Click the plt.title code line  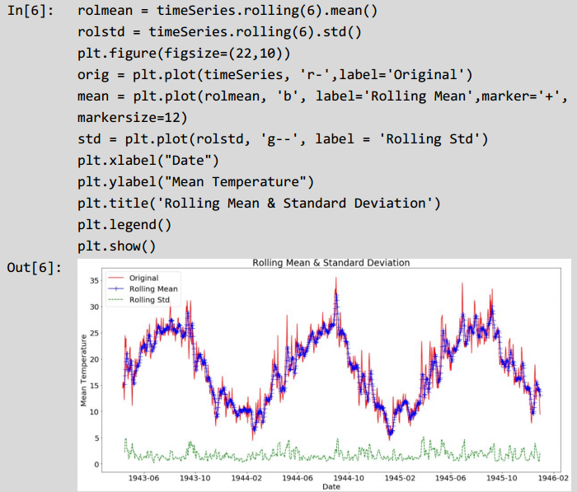tap(259, 203)
